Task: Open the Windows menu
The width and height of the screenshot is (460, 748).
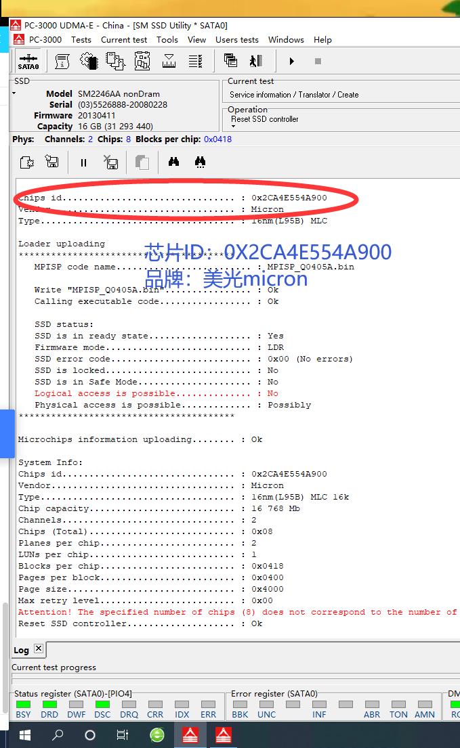Action: pyautogui.click(x=286, y=39)
